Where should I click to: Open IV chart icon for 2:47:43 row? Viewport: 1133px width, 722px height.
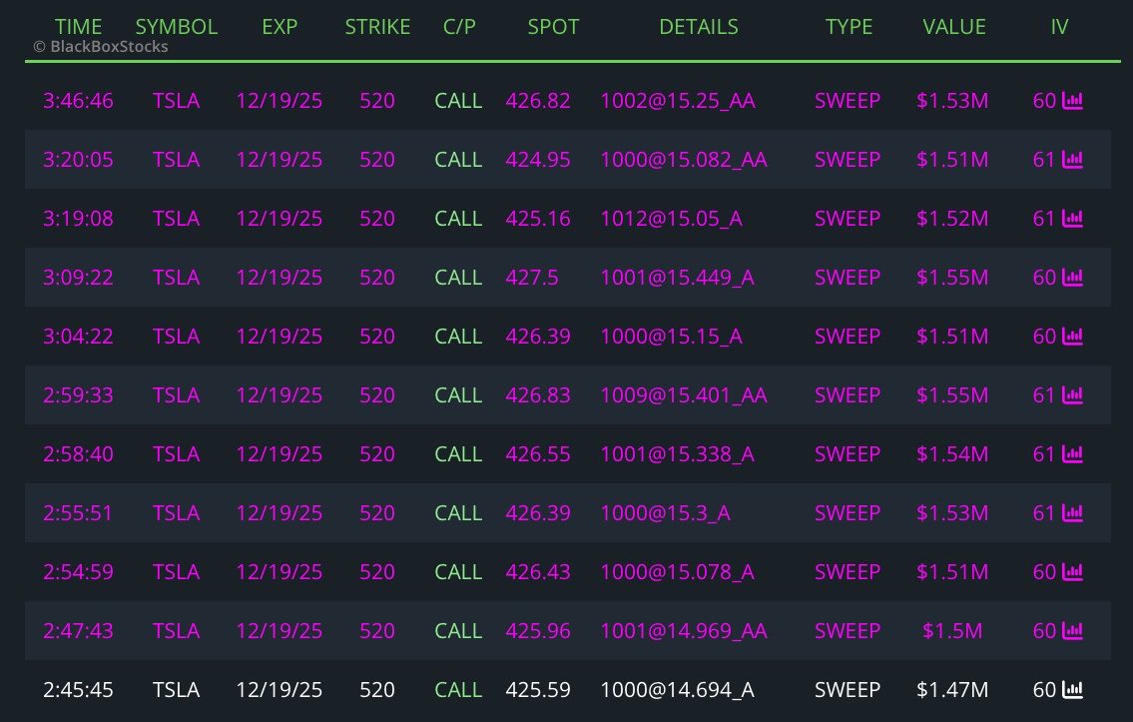point(1072,630)
